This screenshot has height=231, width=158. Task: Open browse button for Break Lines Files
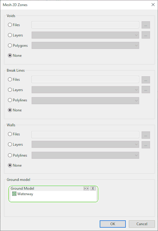[146, 80]
